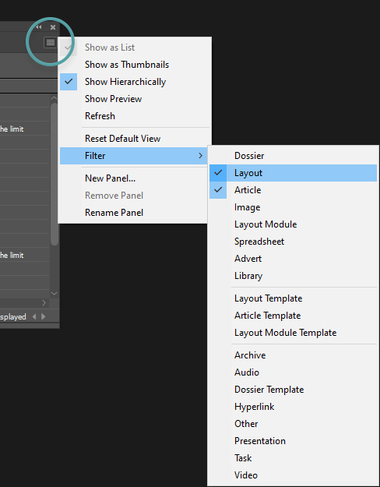The image size is (380, 487).
Task: Click the horizontal scroll right arrow
Action: coord(44,303)
